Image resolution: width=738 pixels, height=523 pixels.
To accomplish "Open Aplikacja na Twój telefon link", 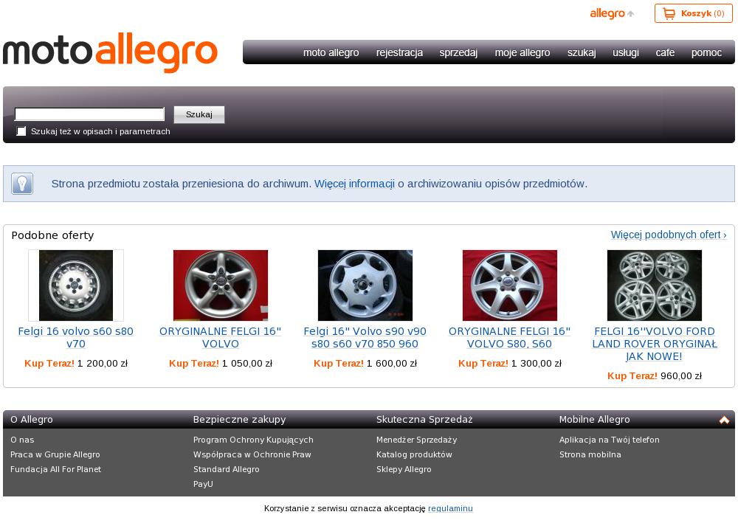I will [609, 440].
